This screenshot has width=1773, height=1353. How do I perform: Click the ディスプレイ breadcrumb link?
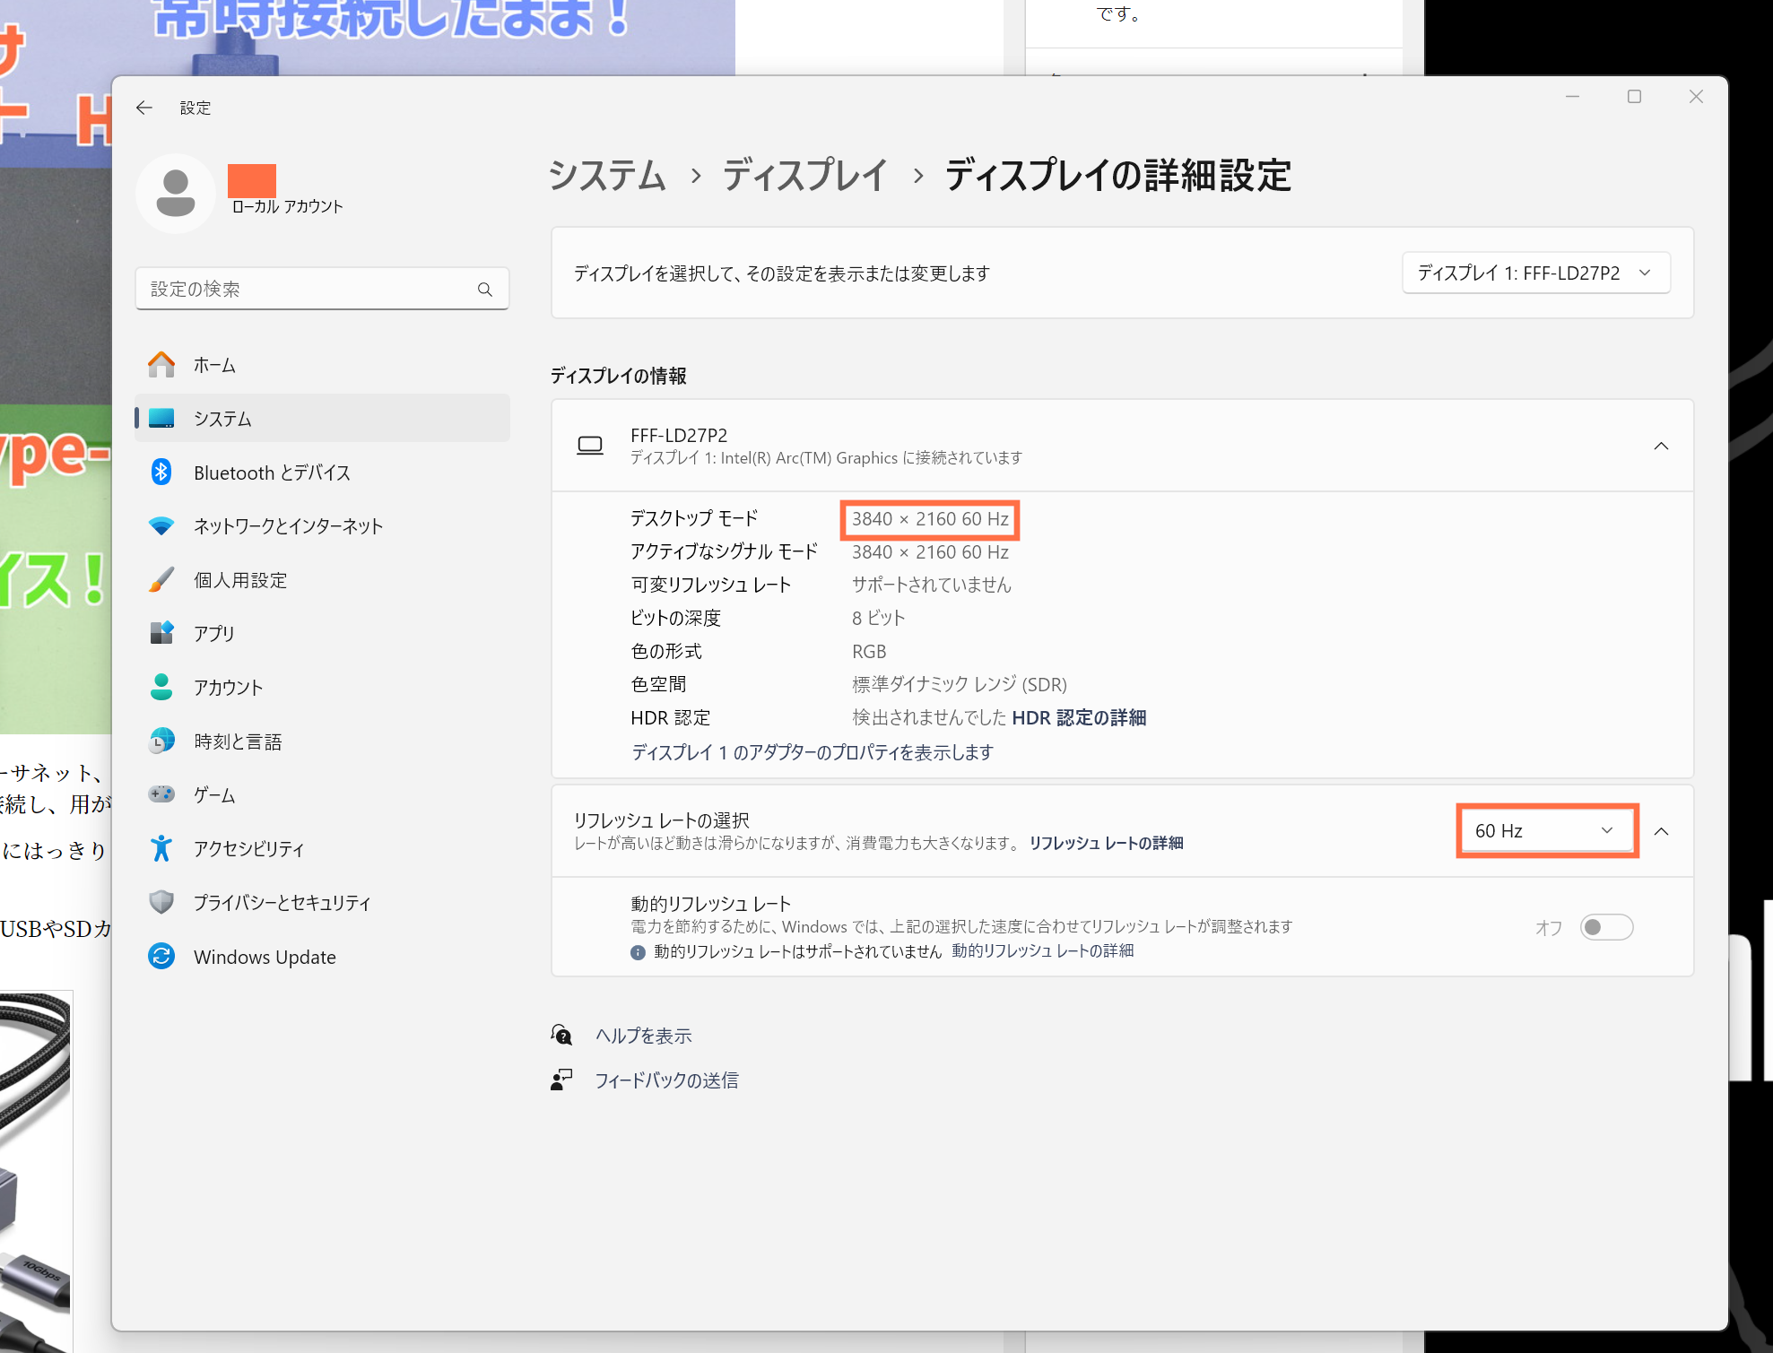coord(804,176)
